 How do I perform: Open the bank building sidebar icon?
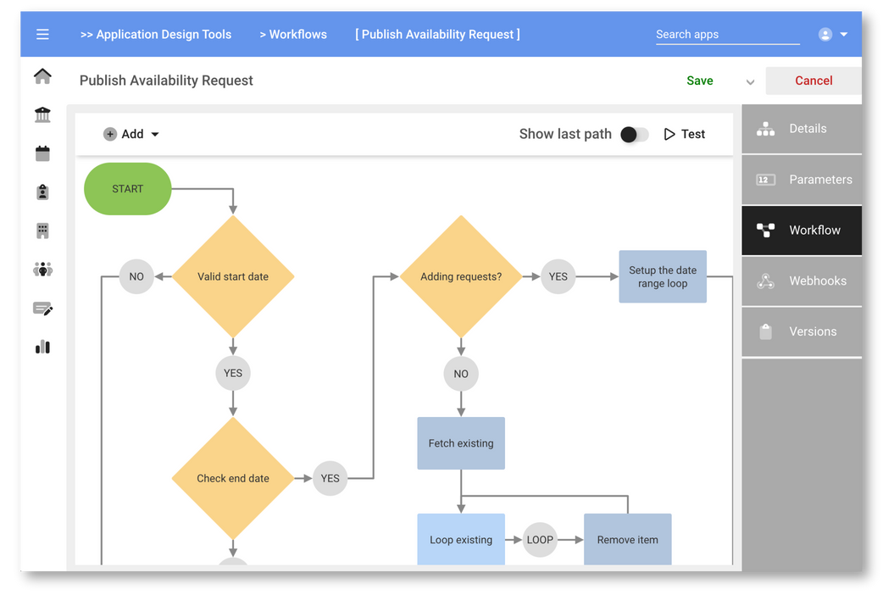coord(42,115)
